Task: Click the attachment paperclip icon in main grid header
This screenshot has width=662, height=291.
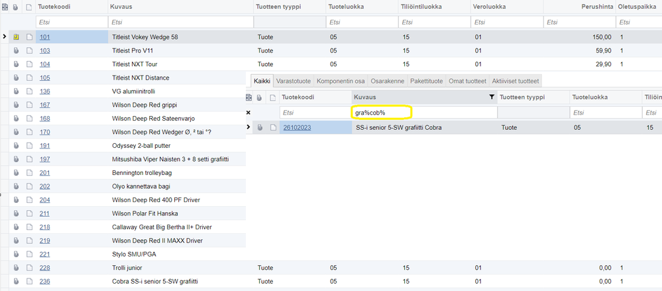Action: pos(16,7)
